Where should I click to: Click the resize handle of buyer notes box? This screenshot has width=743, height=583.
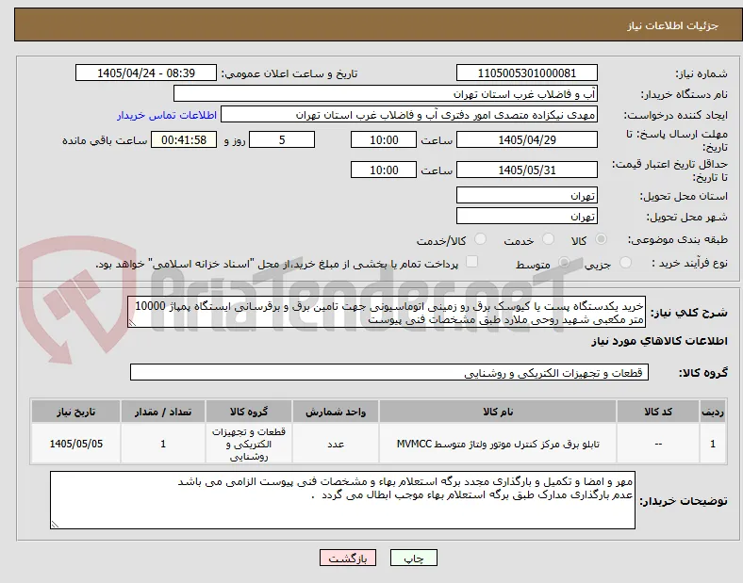(x=55, y=525)
